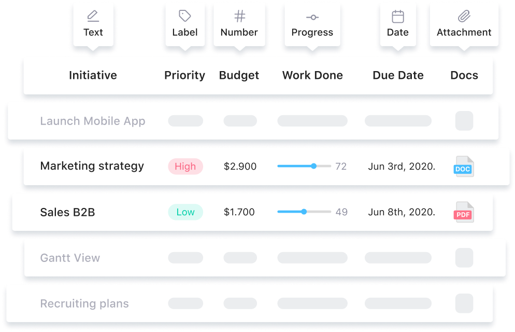Screen dimensions: 515x332
Task: Click the $2.900 budget value
Action: (x=239, y=166)
